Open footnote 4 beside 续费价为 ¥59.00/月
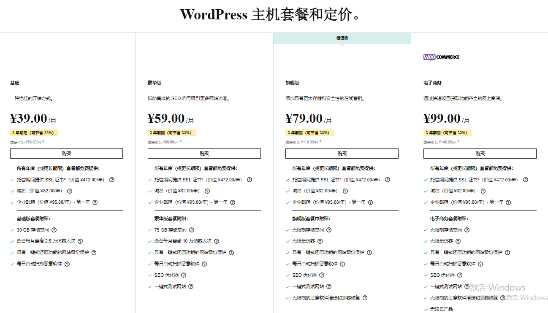The height and width of the screenshot is (313, 548). click(x=43, y=141)
